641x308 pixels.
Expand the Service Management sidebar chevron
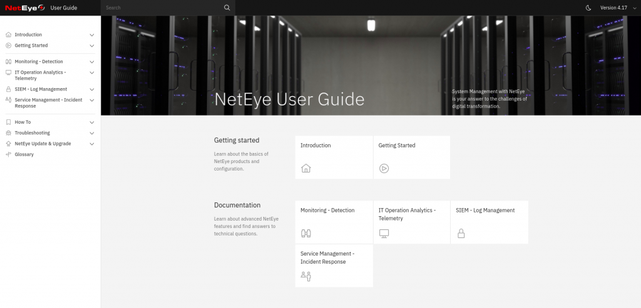pyautogui.click(x=92, y=100)
